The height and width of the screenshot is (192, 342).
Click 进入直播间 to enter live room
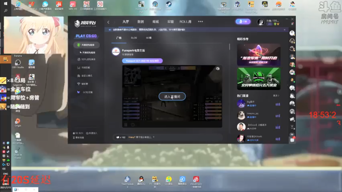[x=172, y=96]
